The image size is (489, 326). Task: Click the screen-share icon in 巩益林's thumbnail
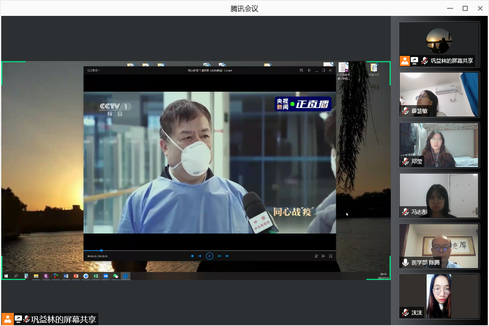pyautogui.click(x=415, y=61)
